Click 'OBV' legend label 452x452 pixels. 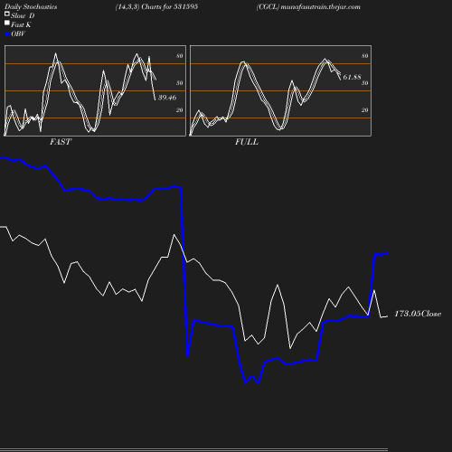[x=18, y=33]
